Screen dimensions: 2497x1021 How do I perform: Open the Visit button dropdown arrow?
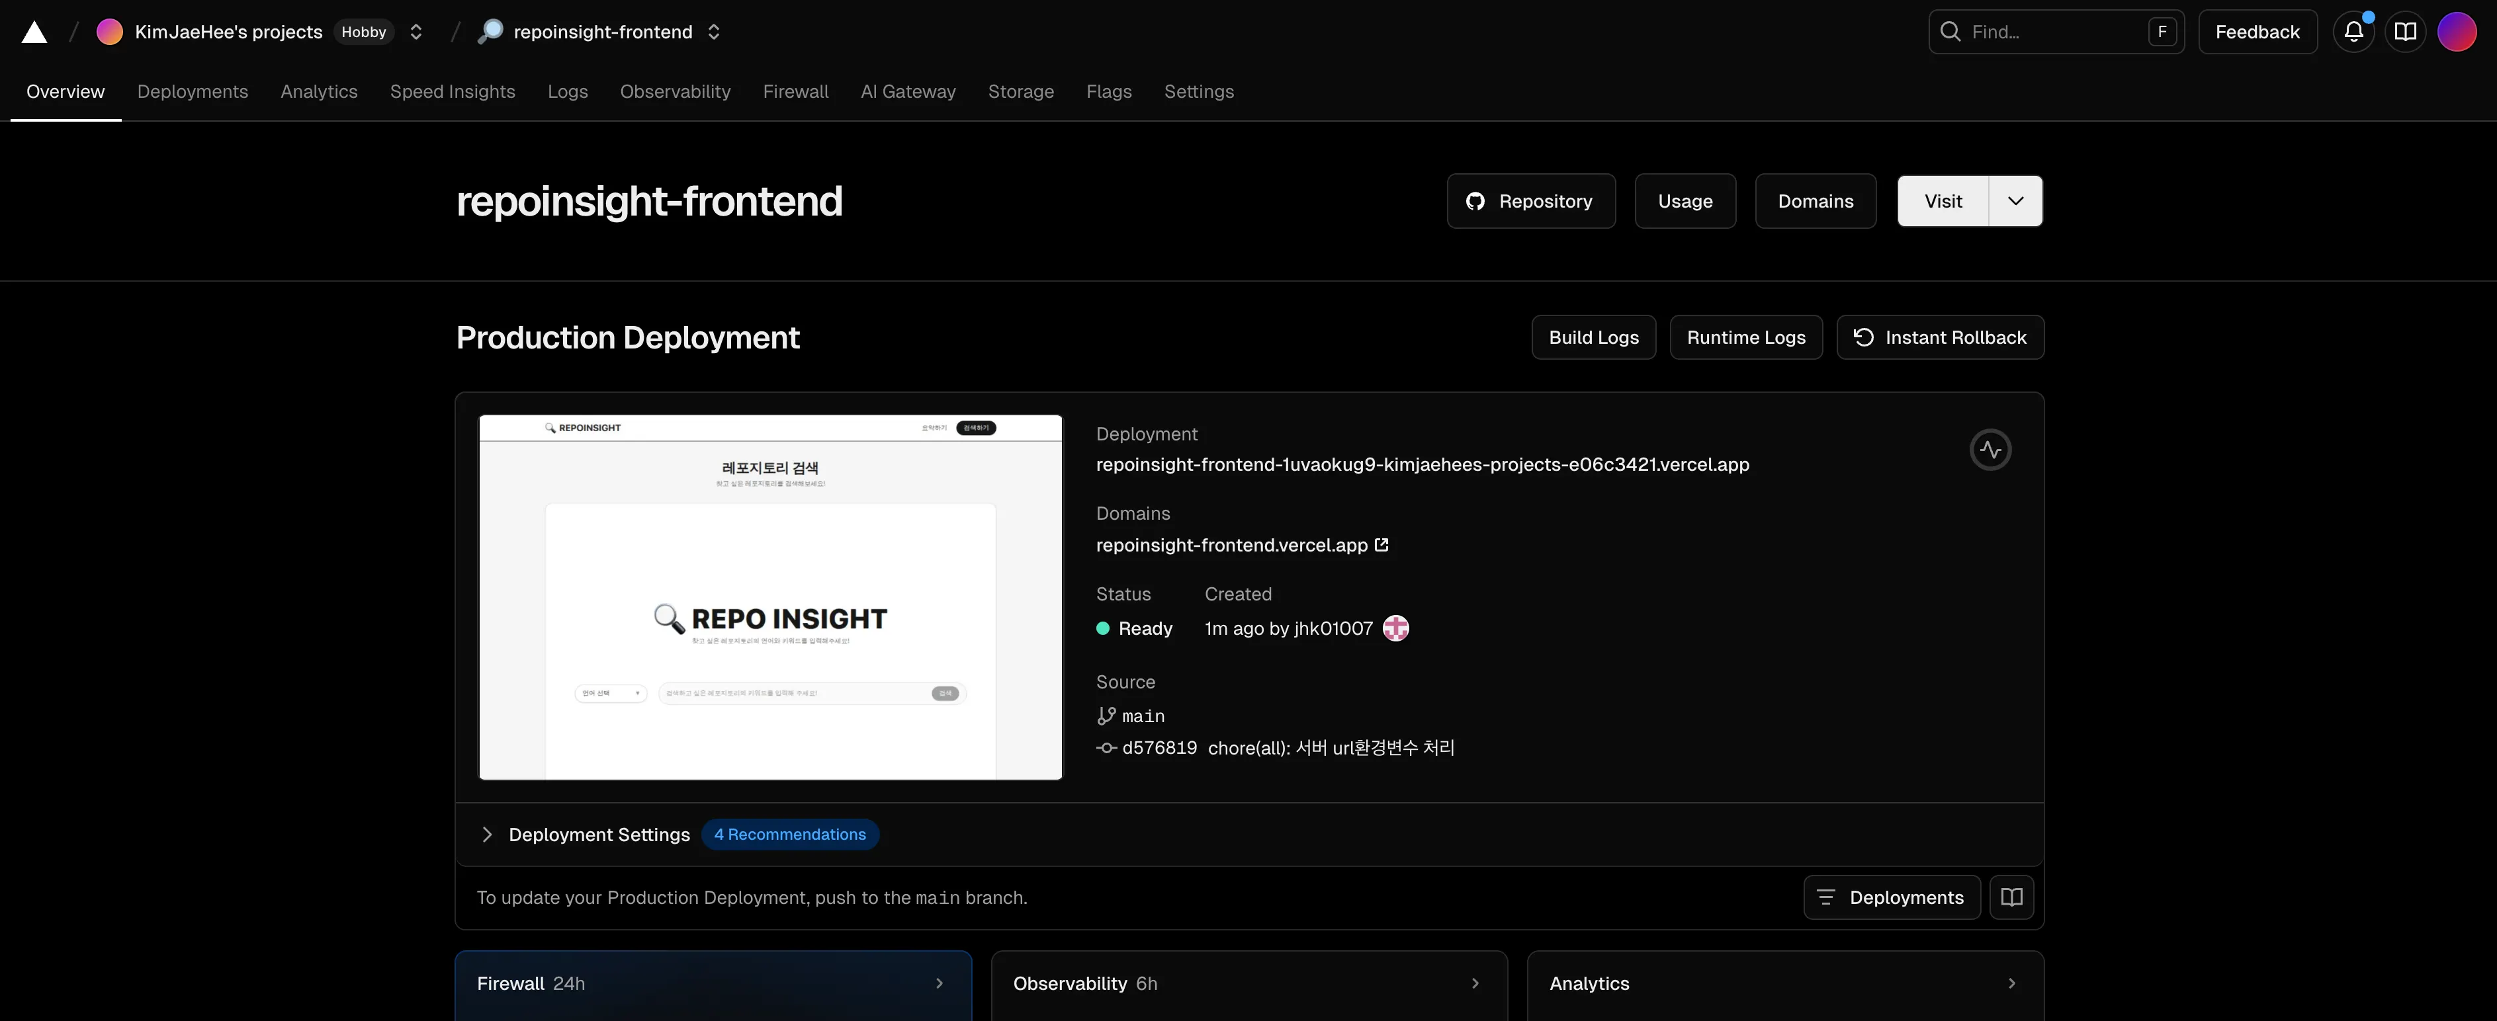[x=2015, y=202]
